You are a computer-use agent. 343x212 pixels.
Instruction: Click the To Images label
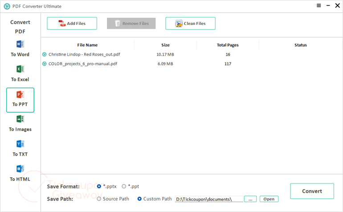[20, 129]
